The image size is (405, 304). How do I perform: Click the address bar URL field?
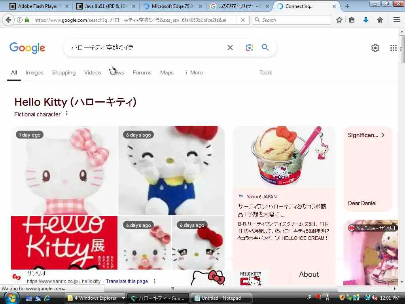(134, 20)
